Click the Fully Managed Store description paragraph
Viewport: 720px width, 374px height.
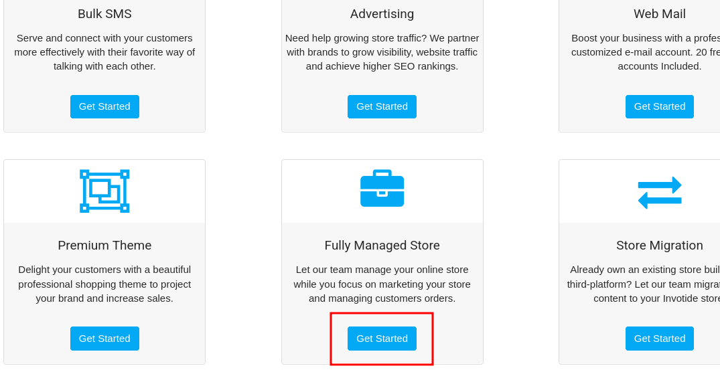(x=382, y=284)
